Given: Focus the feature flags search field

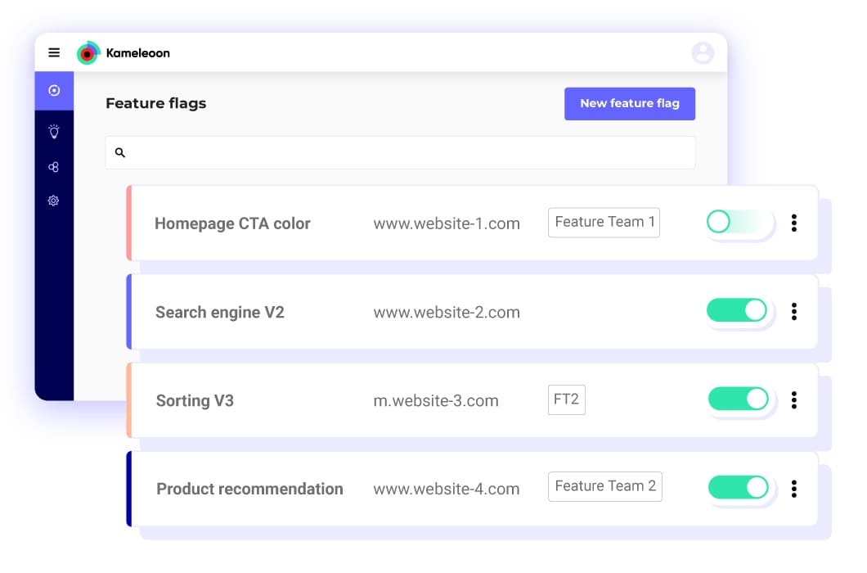Looking at the screenshot, I should tap(400, 152).
